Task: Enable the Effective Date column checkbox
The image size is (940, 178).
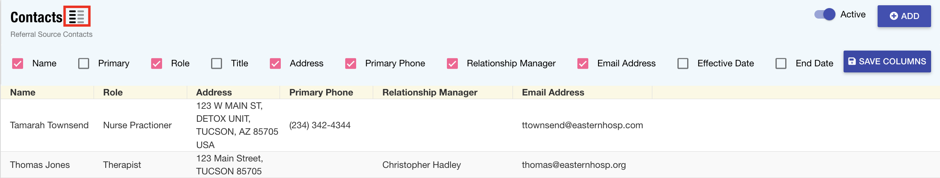Action: pos(683,64)
